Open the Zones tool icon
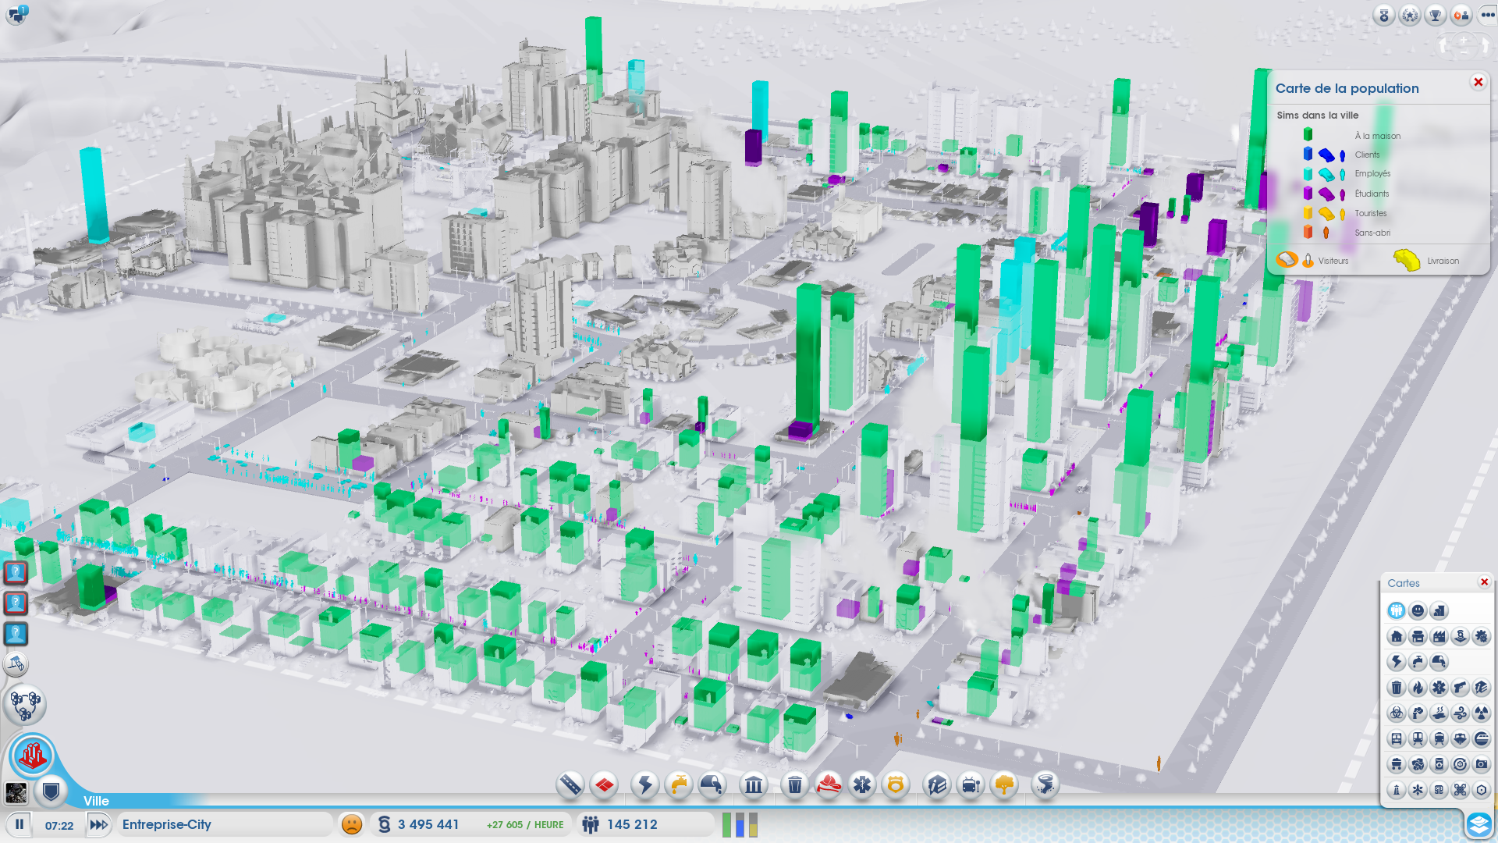This screenshot has width=1498, height=843. [604, 784]
